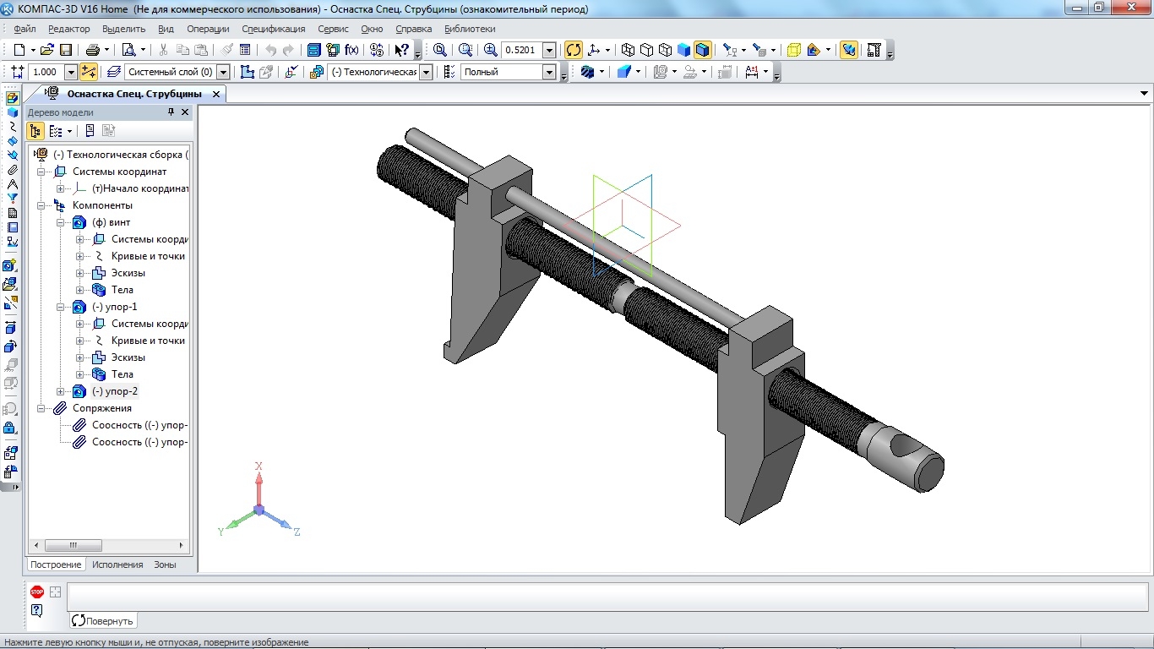The image size is (1154, 649).
Task: Toggle the highlighted tree structure view button
Action: (x=35, y=131)
